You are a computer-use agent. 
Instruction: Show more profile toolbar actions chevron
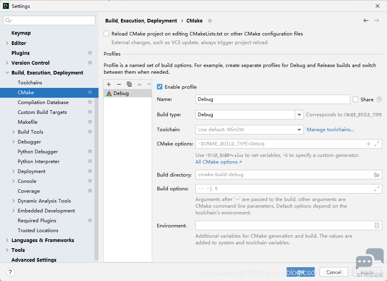[149, 84]
